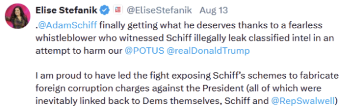This screenshot has height=111, width=346.
Task: Click the small affiliation badge icon
Action: click(x=118, y=10)
